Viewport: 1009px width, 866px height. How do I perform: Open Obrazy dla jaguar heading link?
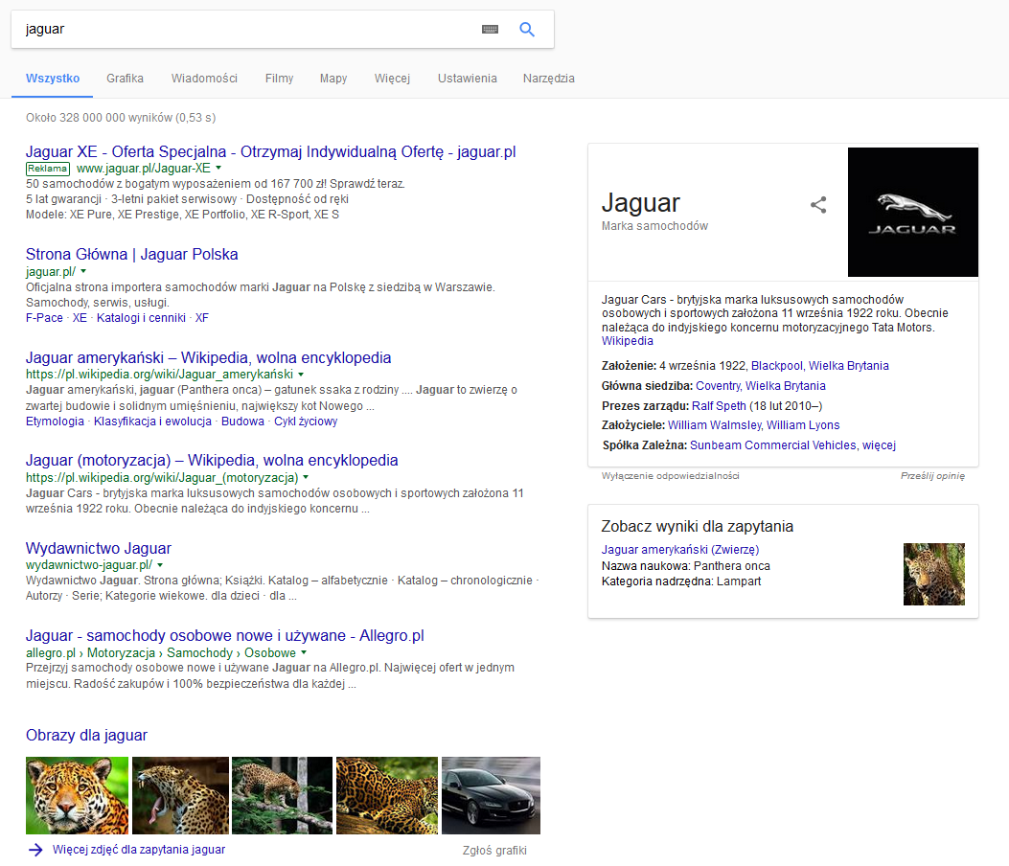(86, 736)
